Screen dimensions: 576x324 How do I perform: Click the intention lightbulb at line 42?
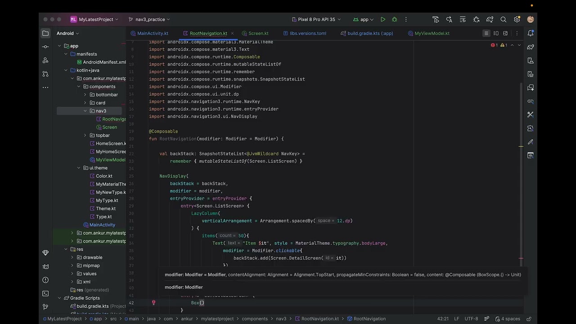pyautogui.click(x=153, y=303)
